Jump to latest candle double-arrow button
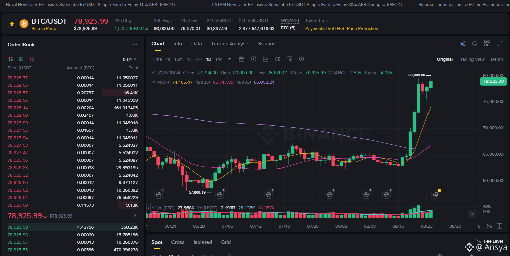The width and height of the screenshot is (510, 256). point(472,214)
